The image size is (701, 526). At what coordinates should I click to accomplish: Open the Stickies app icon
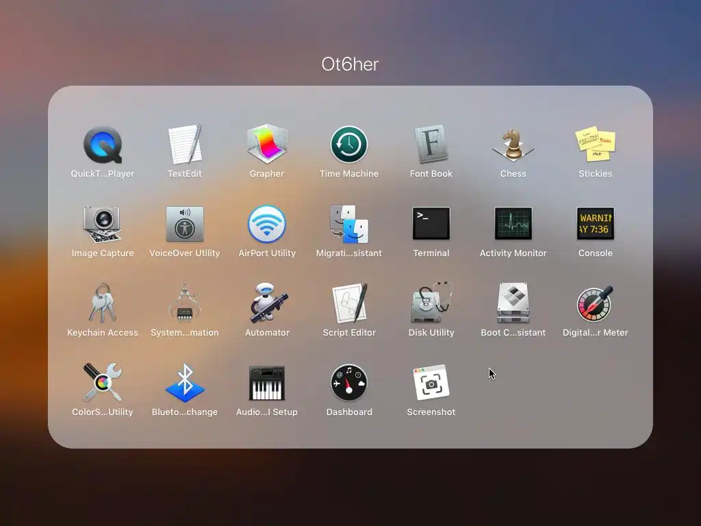pos(595,145)
